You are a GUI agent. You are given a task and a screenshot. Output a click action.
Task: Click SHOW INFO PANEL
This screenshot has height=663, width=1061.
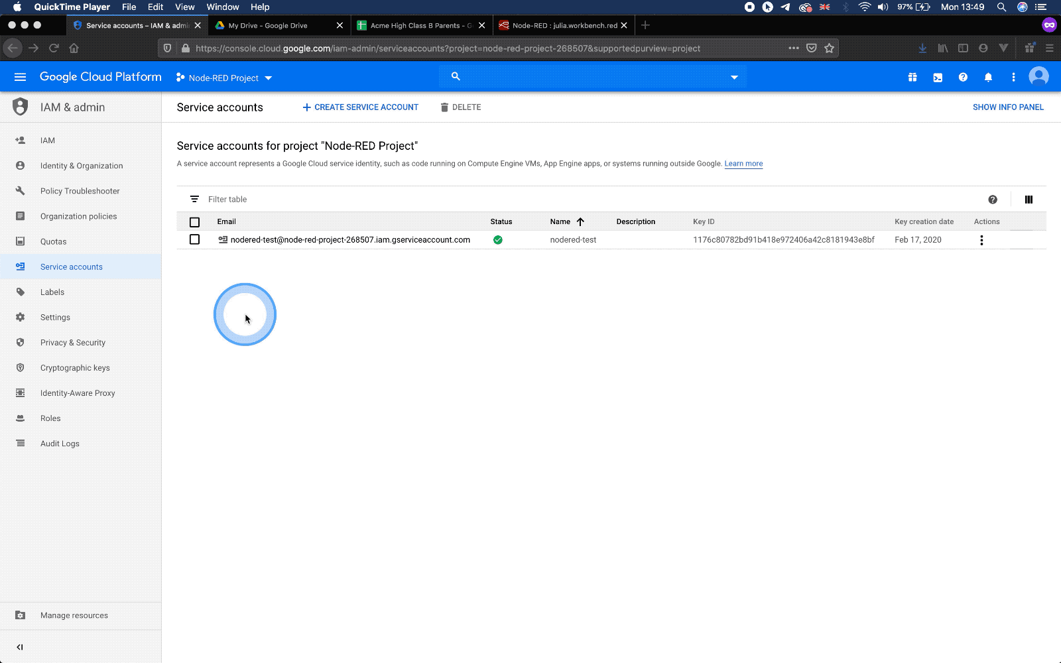tap(1008, 107)
